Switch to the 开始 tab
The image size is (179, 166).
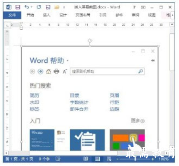[30, 15]
